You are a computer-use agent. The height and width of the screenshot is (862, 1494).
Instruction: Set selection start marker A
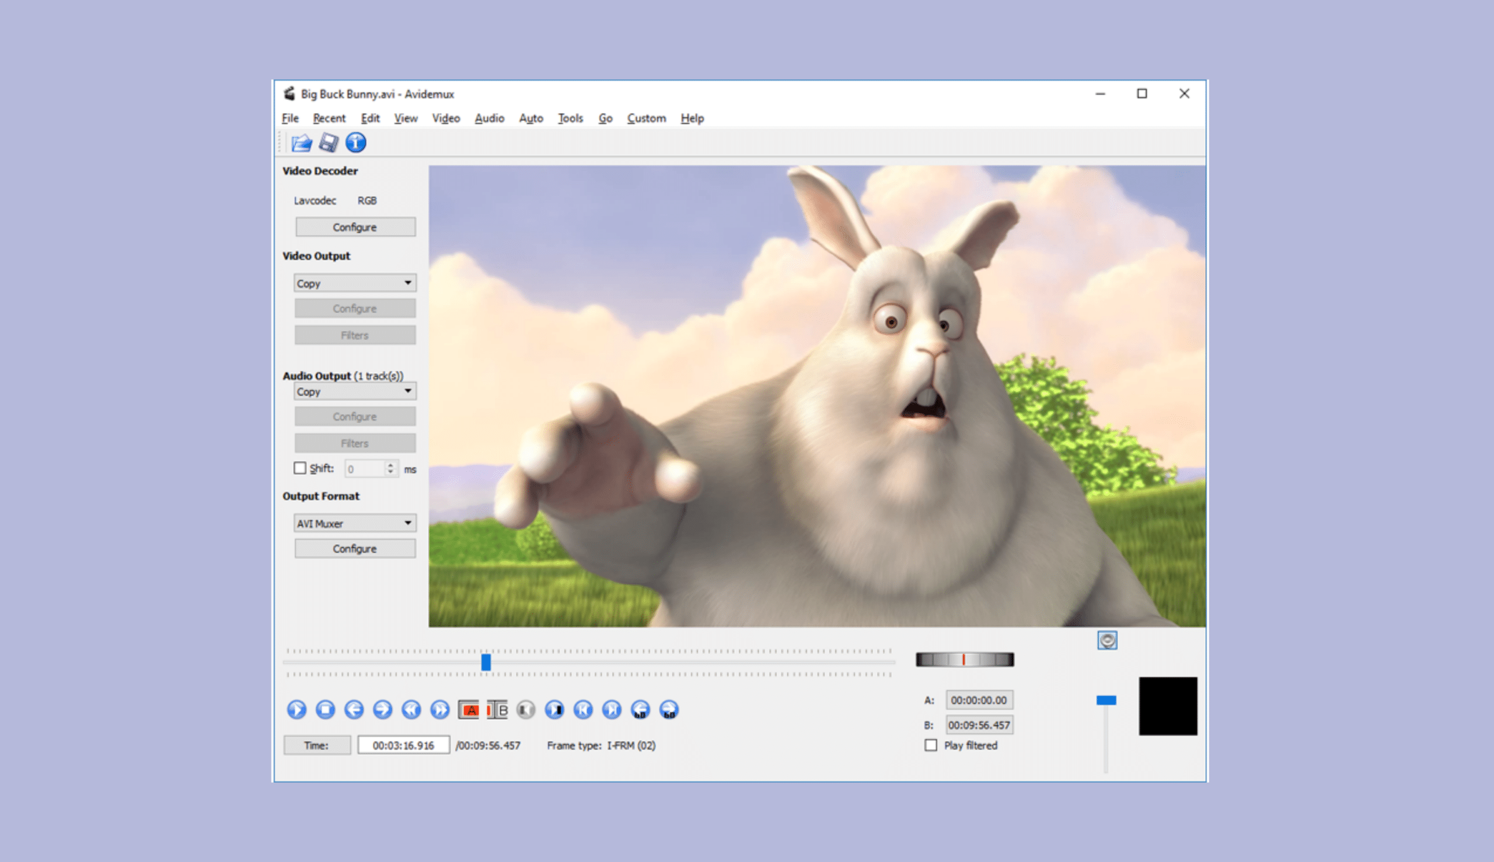[x=469, y=709]
